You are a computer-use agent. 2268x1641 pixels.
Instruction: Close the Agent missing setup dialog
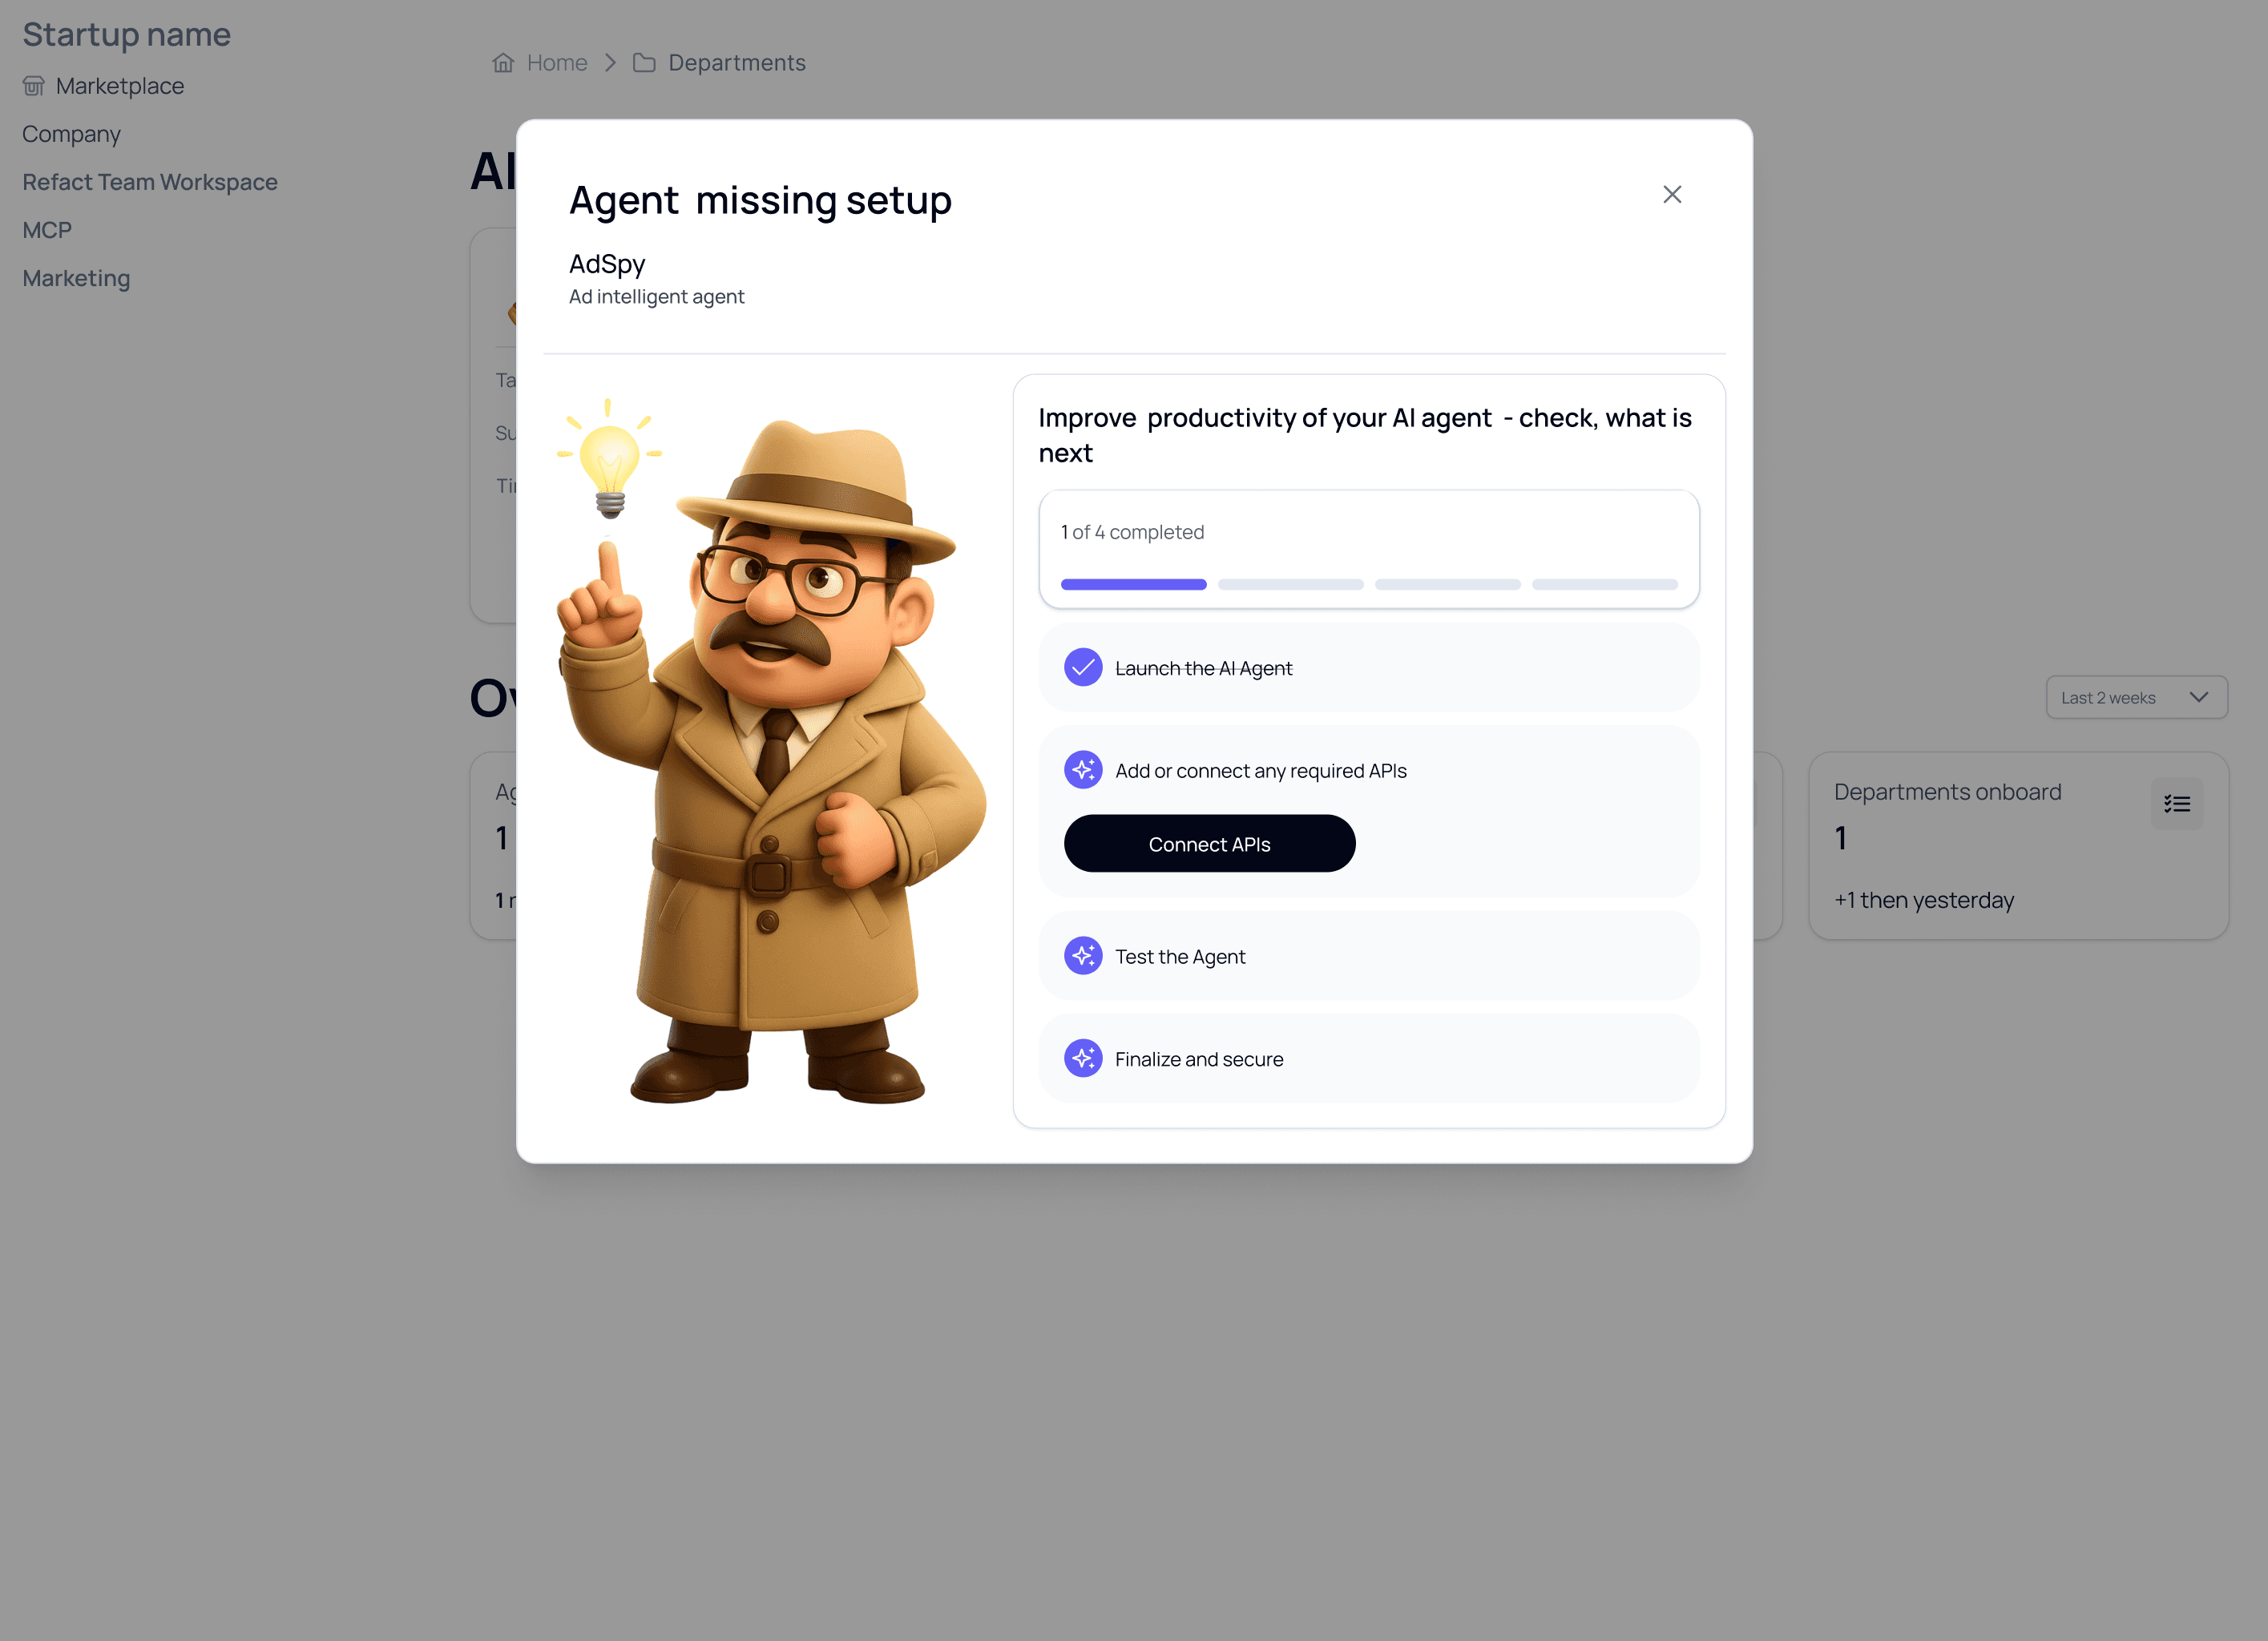(1672, 194)
